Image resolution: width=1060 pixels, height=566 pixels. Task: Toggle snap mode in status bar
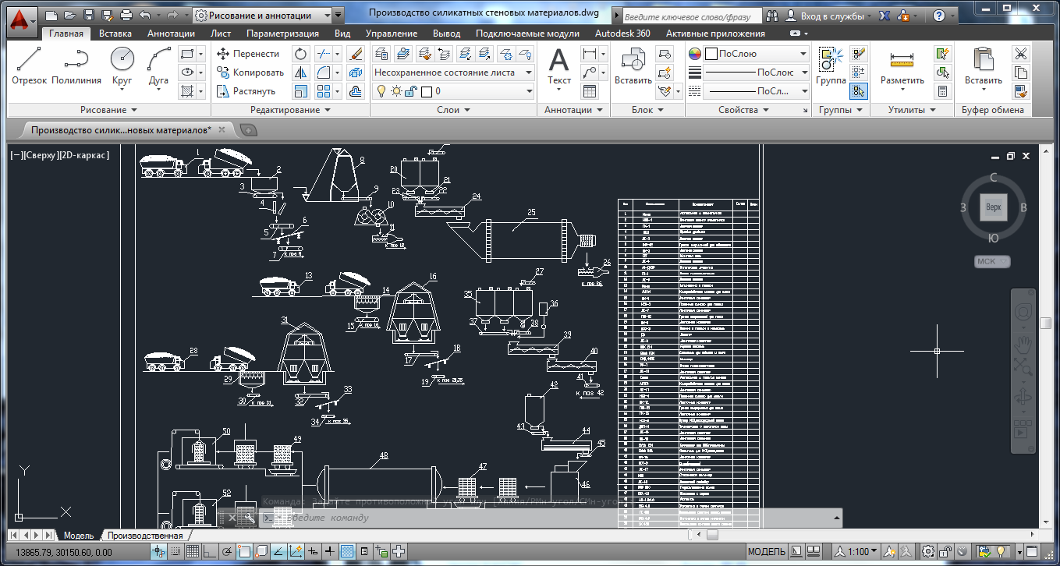[174, 552]
